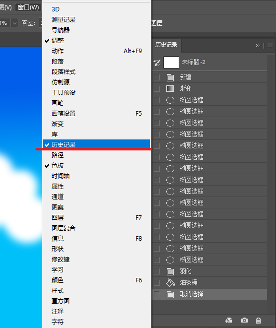This screenshot has width=276, height=328.
Task: Toggle history brush box for 羽化
Action: coord(157,271)
